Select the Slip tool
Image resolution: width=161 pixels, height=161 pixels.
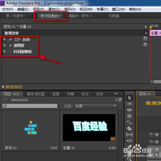point(129,135)
